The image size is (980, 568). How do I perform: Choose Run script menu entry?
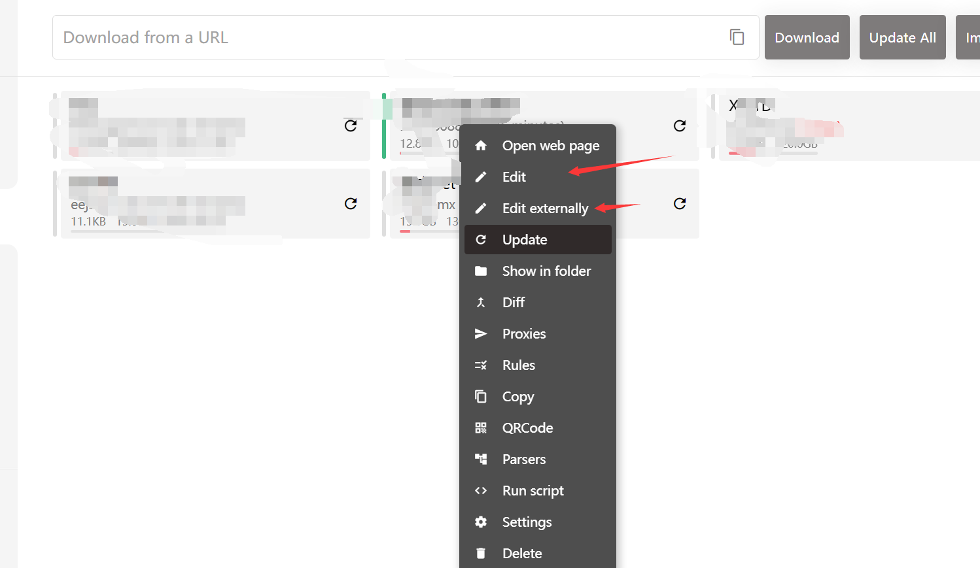tap(533, 491)
